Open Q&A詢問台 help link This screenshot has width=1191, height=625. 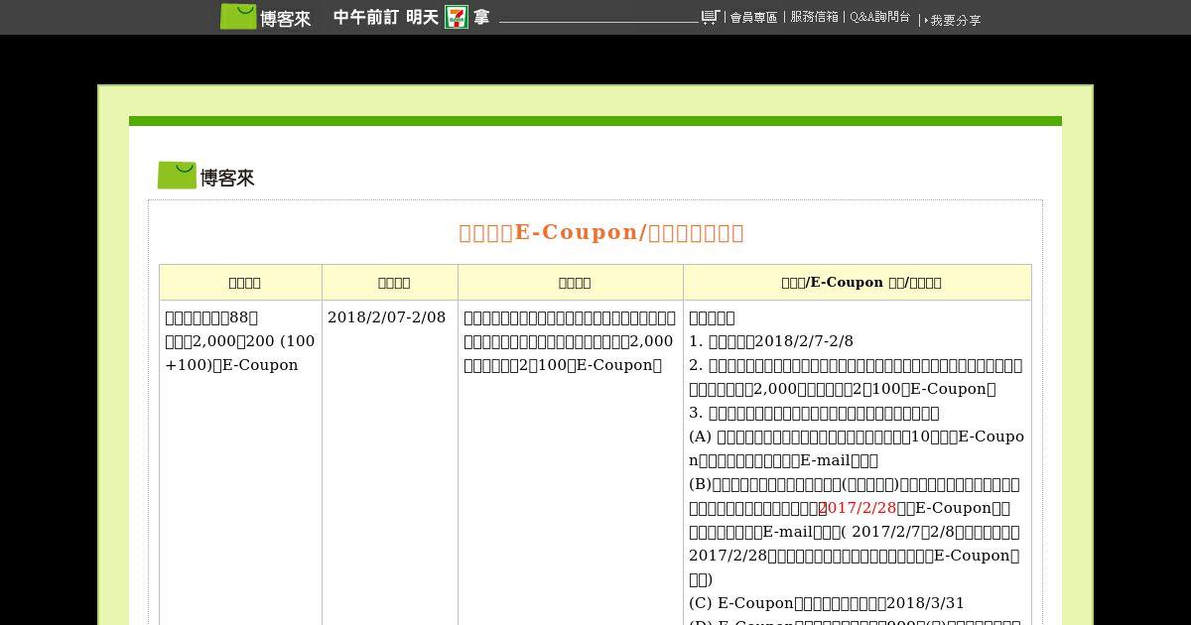click(880, 17)
